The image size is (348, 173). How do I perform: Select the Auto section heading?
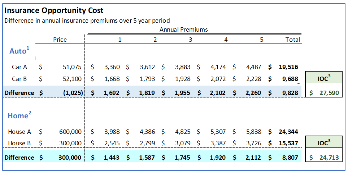click(x=18, y=51)
